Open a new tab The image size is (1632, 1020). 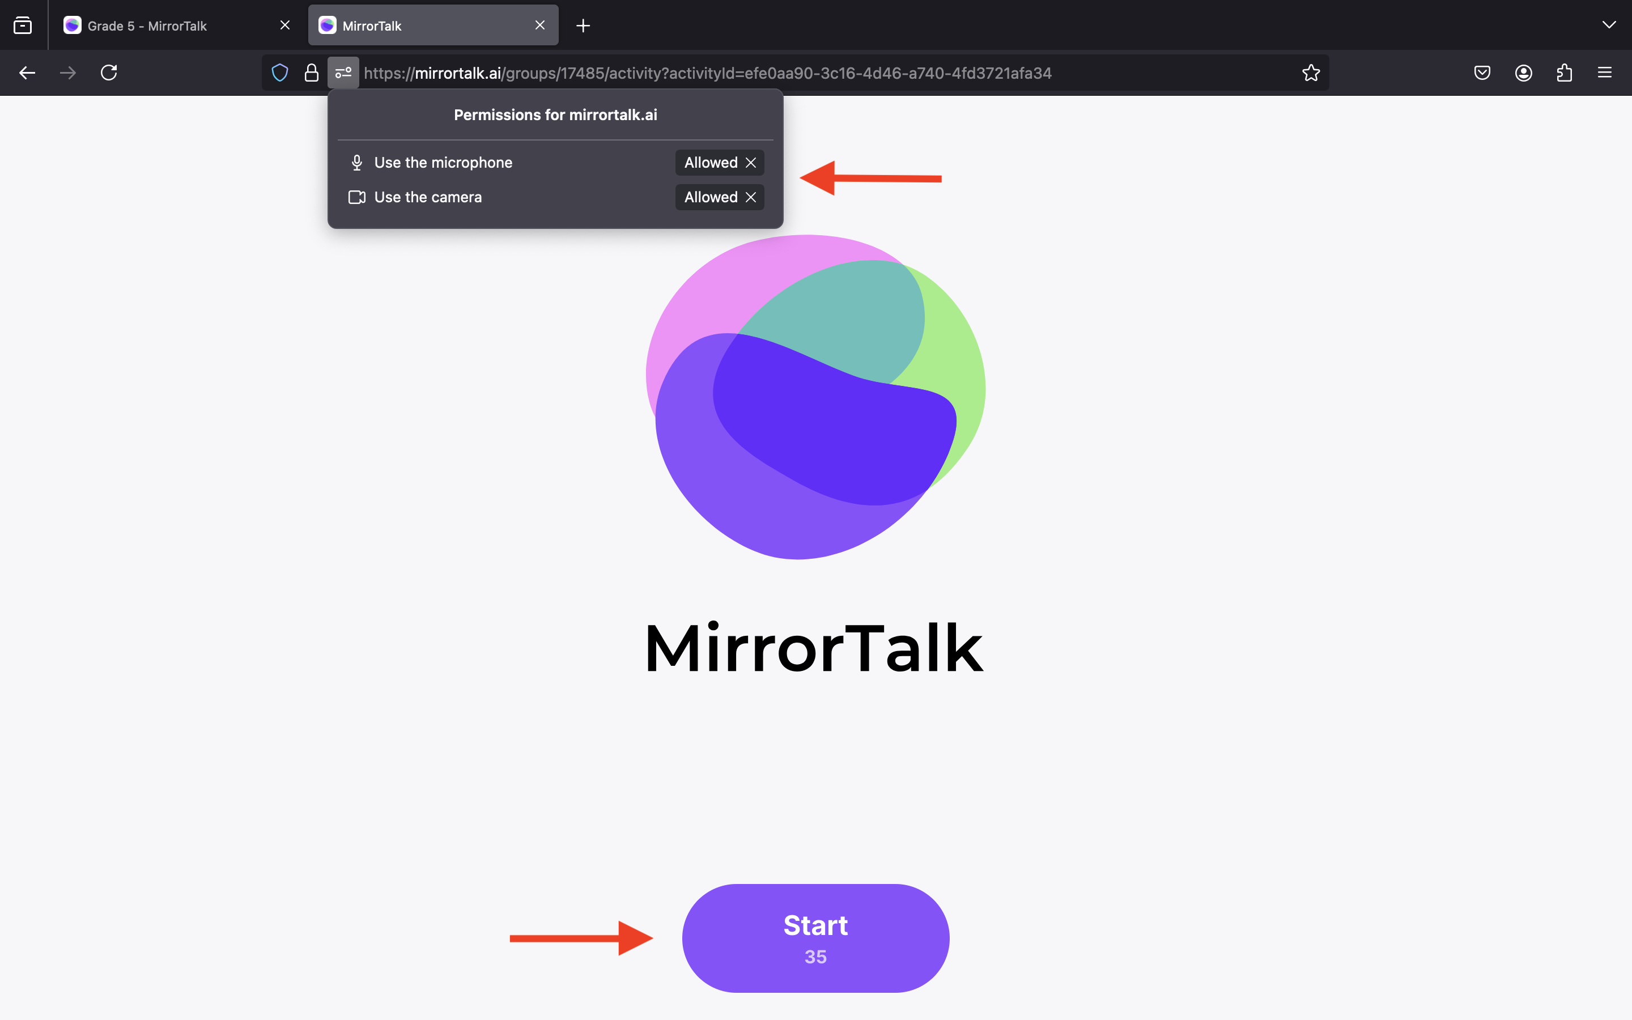click(583, 25)
